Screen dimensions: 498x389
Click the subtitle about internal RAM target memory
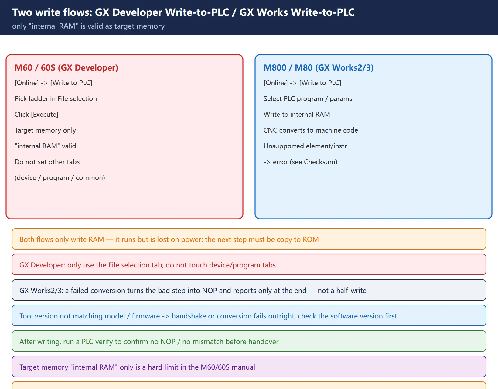click(x=88, y=26)
